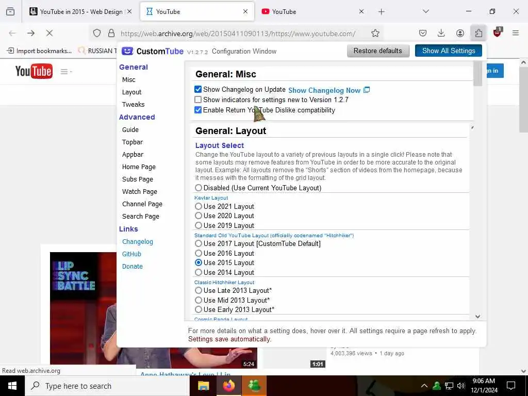
Task: Select Use 2021 Layout
Action: (x=199, y=206)
